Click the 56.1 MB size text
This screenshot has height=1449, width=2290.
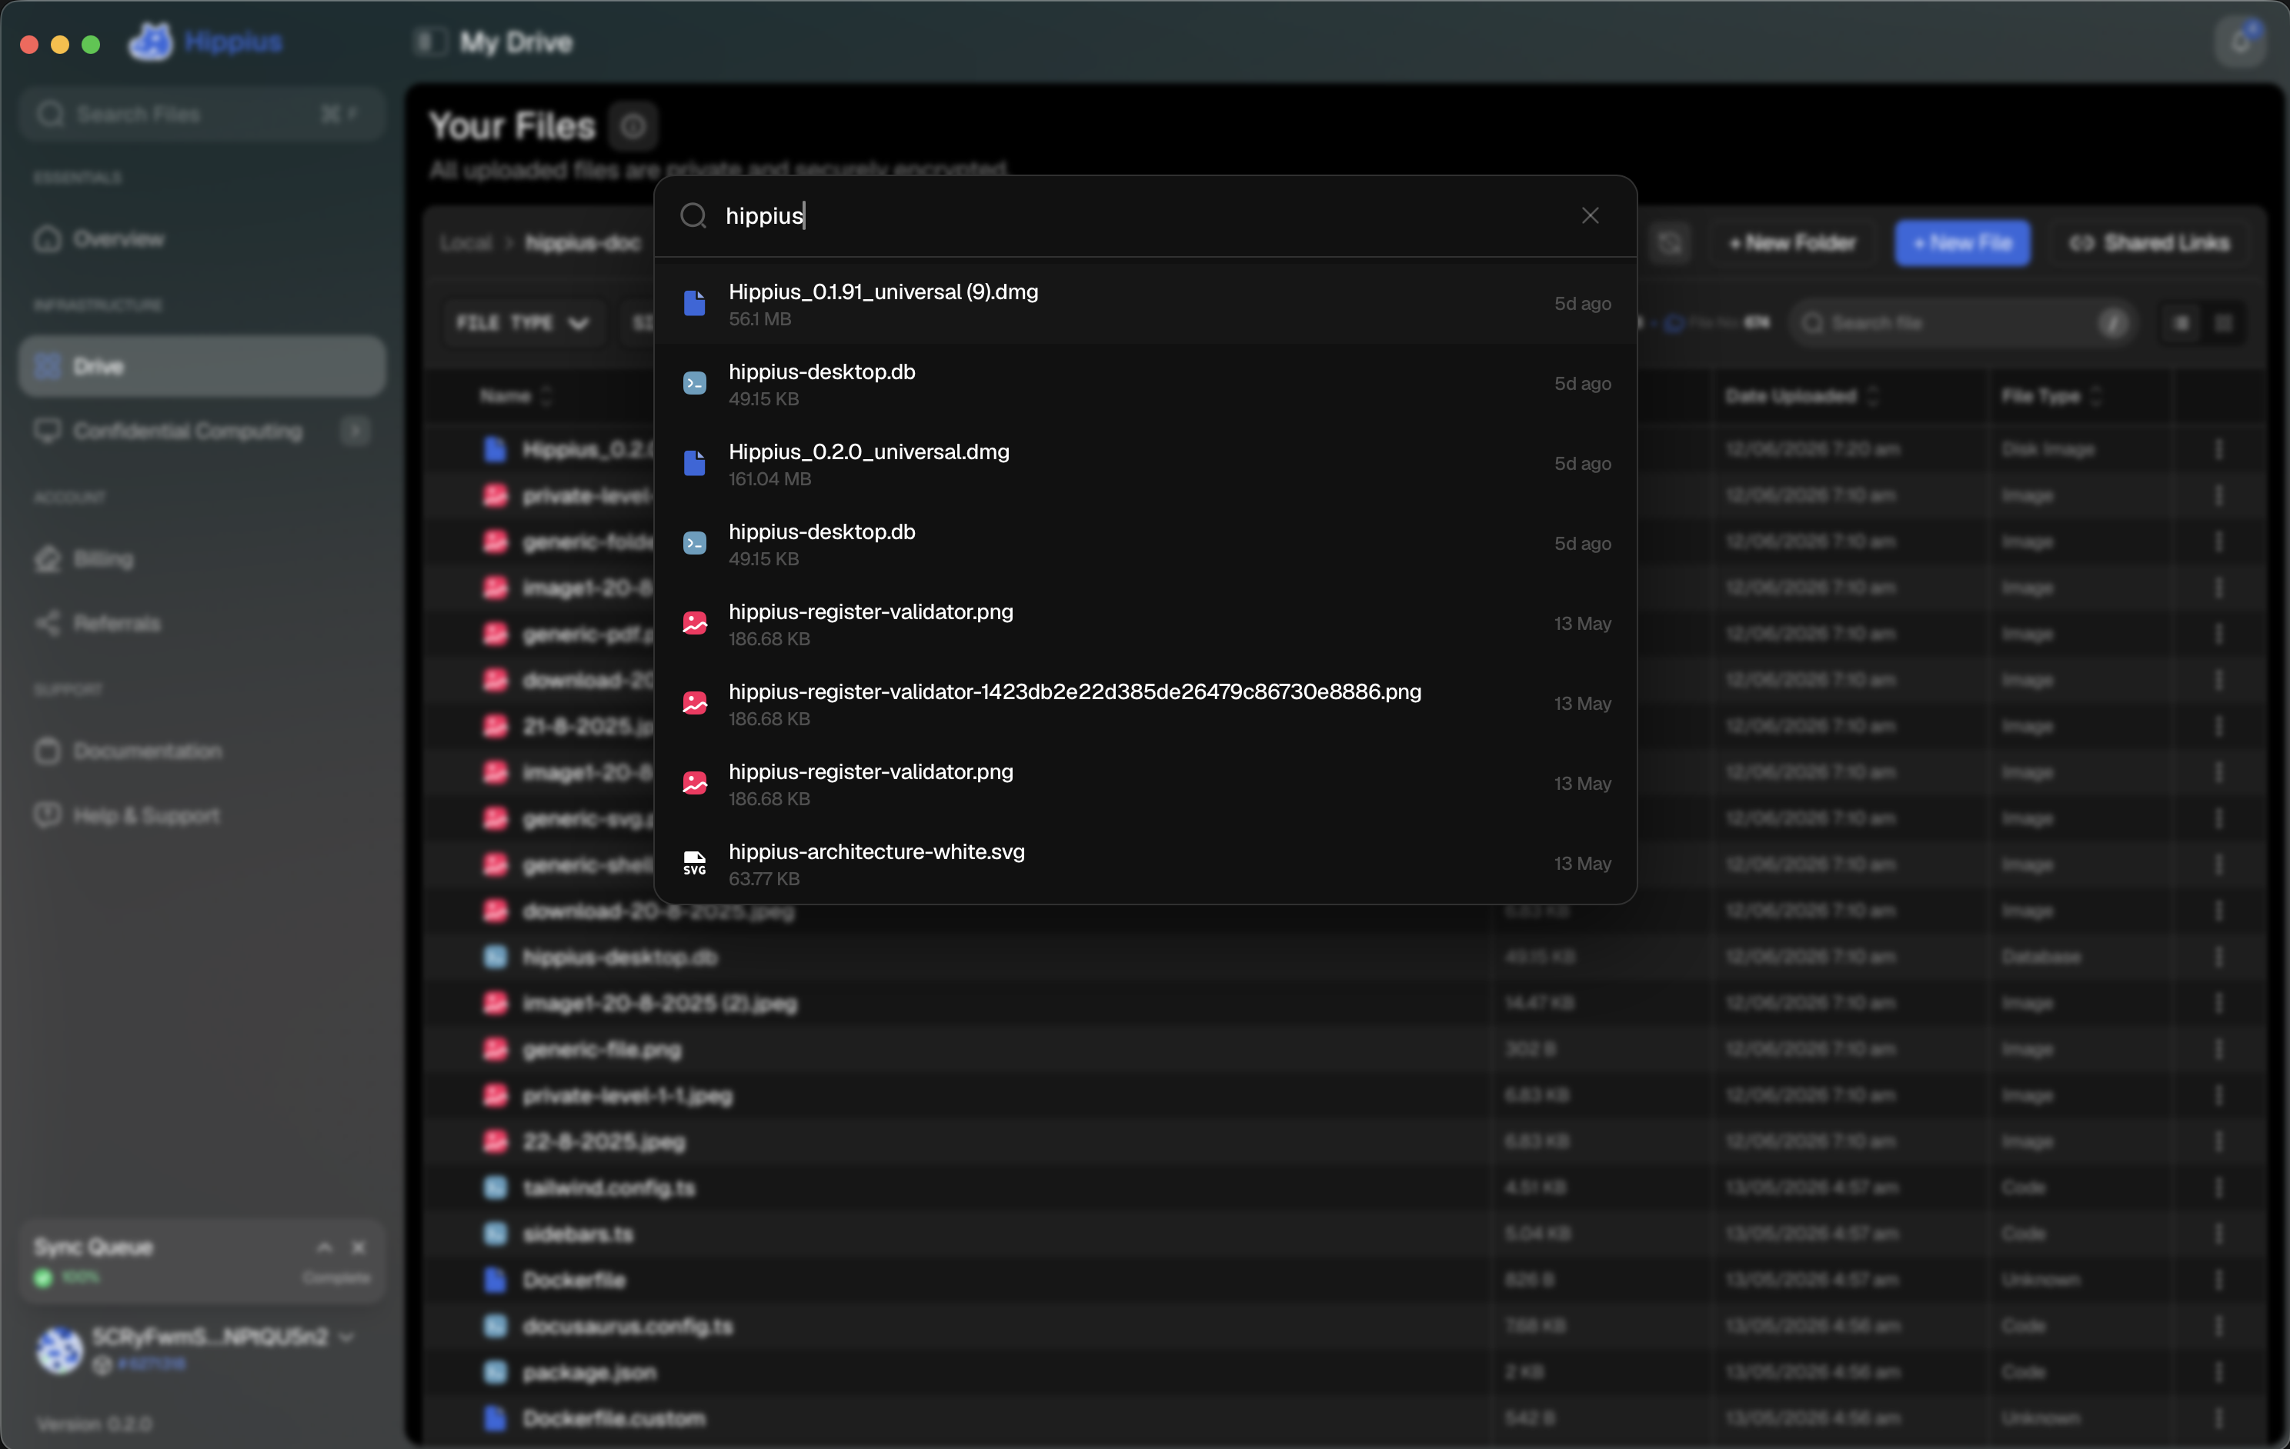759,319
